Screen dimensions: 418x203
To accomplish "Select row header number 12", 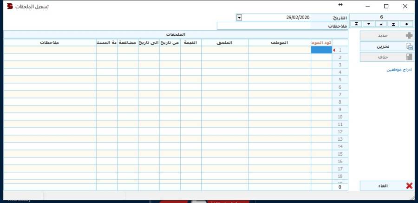I will (x=340, y=132).
